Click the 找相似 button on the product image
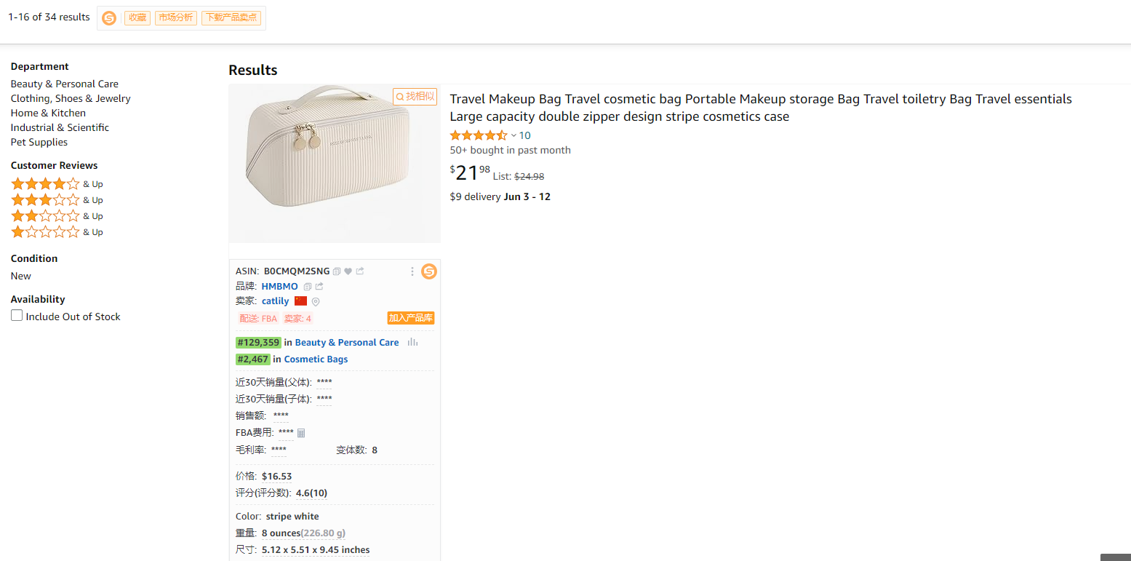Screen dimensions: 1131x561 415,97
